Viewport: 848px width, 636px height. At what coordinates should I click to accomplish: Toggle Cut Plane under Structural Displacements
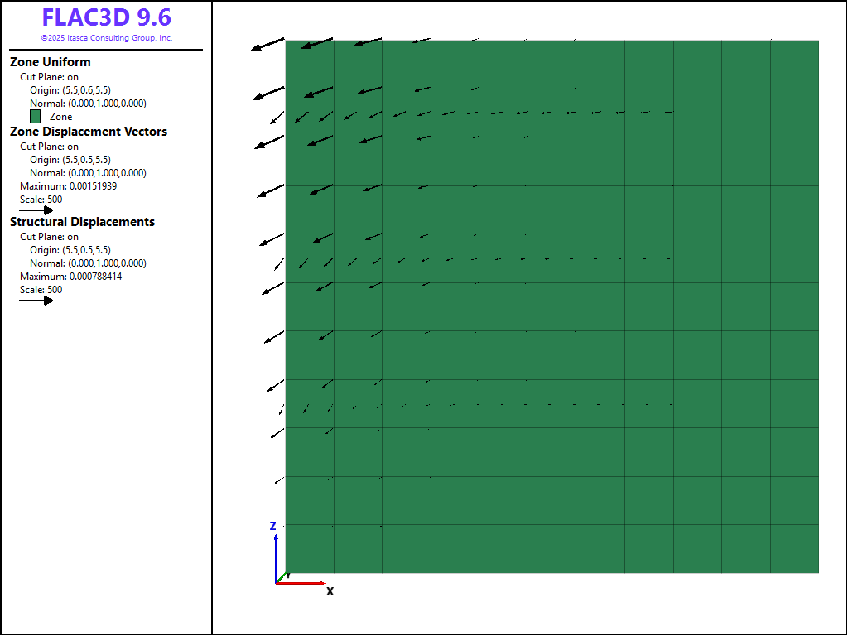49,237
